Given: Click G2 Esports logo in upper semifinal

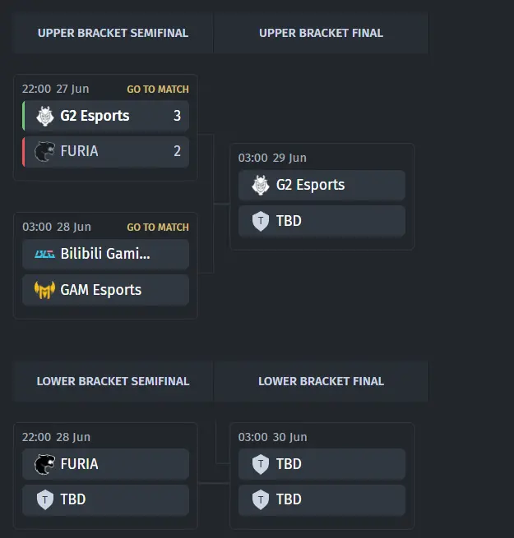Looking at the screenshot, I should pos(45,116).
